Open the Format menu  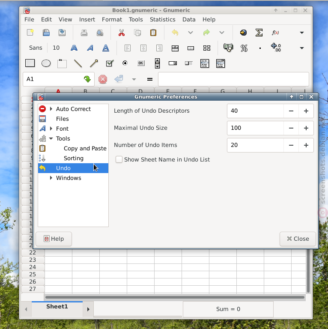pos(112,20)
